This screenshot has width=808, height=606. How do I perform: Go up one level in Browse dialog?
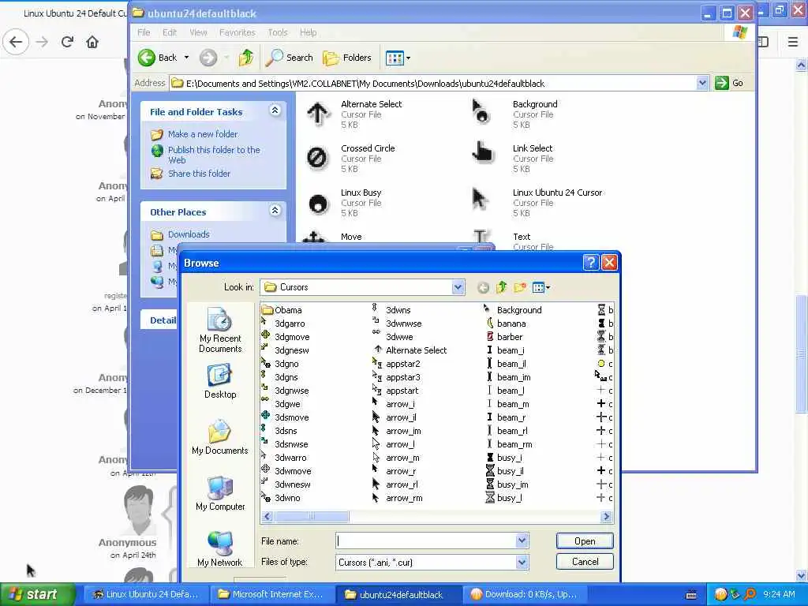[501, 287]
